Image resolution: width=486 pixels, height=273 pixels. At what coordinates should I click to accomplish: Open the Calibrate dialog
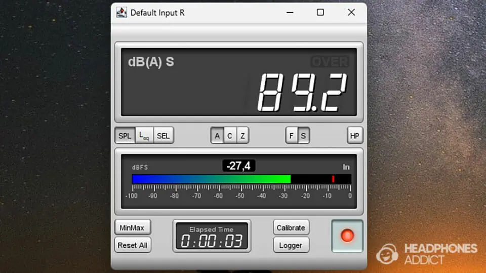(291, 228)
